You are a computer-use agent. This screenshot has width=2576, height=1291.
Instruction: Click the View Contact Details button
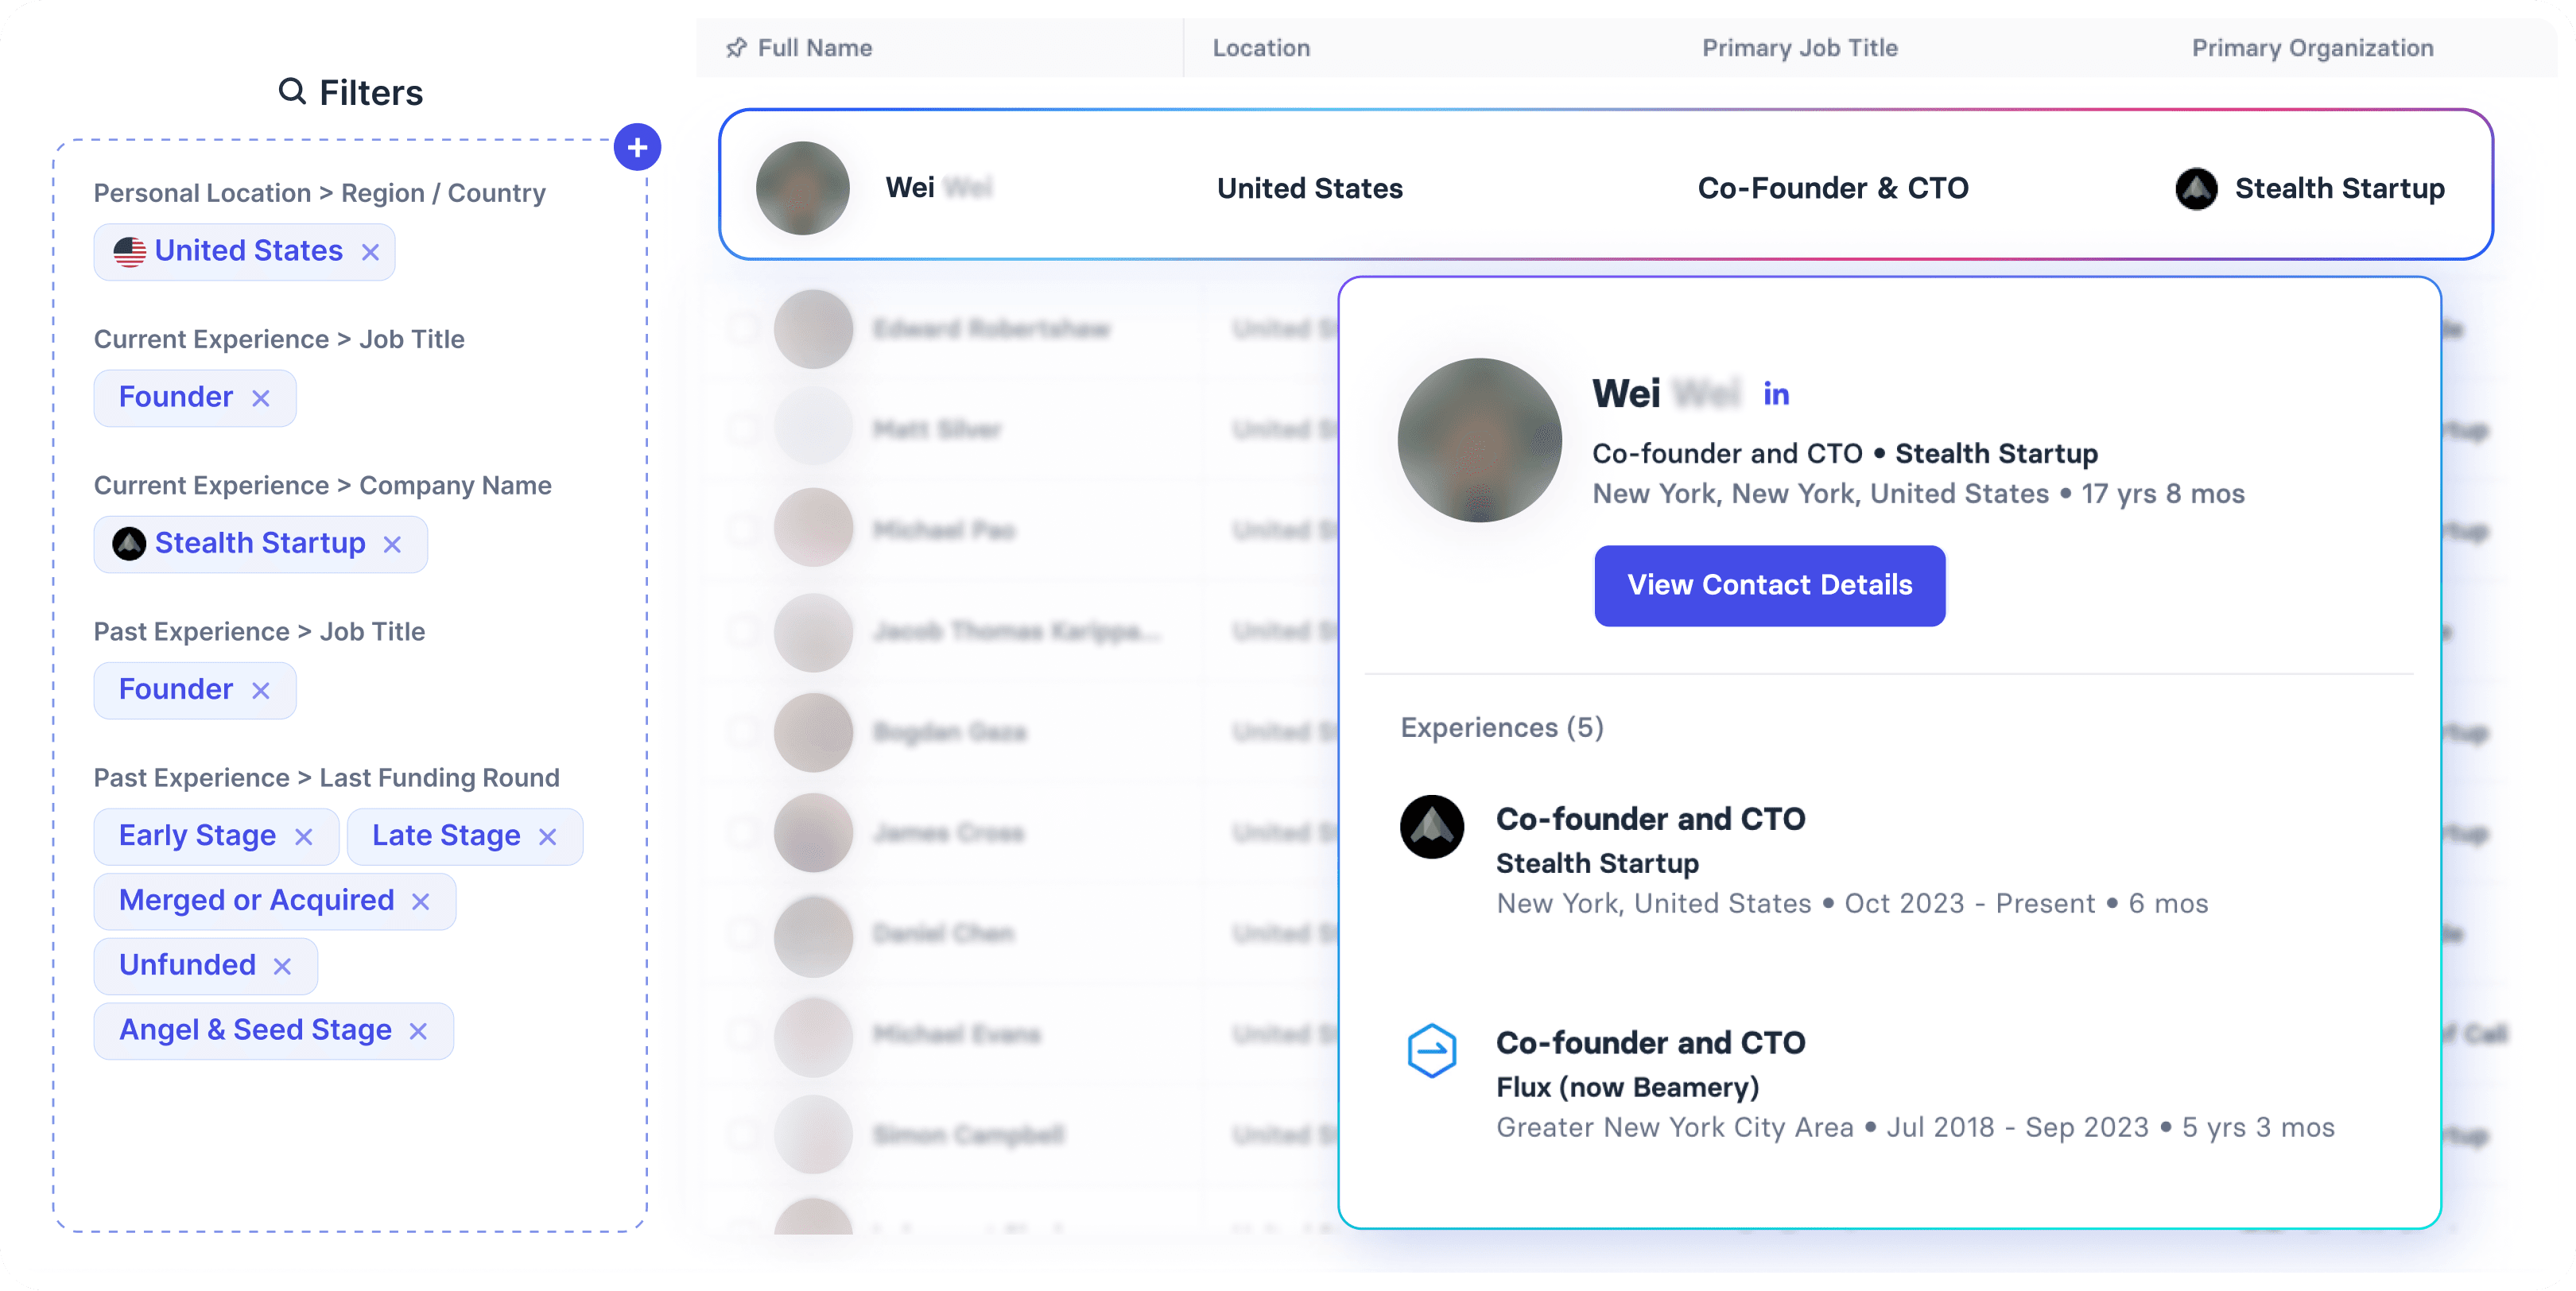(x=1769, y=585)
